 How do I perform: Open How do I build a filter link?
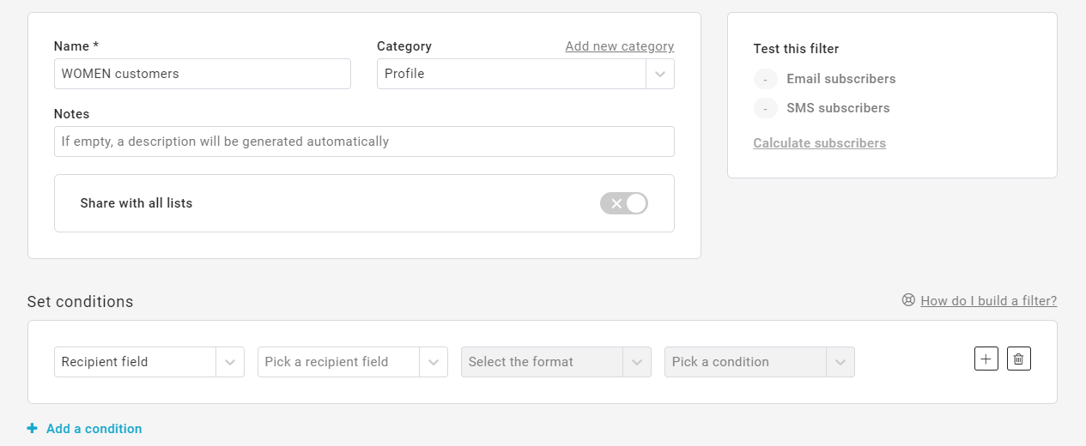point(988,301)
